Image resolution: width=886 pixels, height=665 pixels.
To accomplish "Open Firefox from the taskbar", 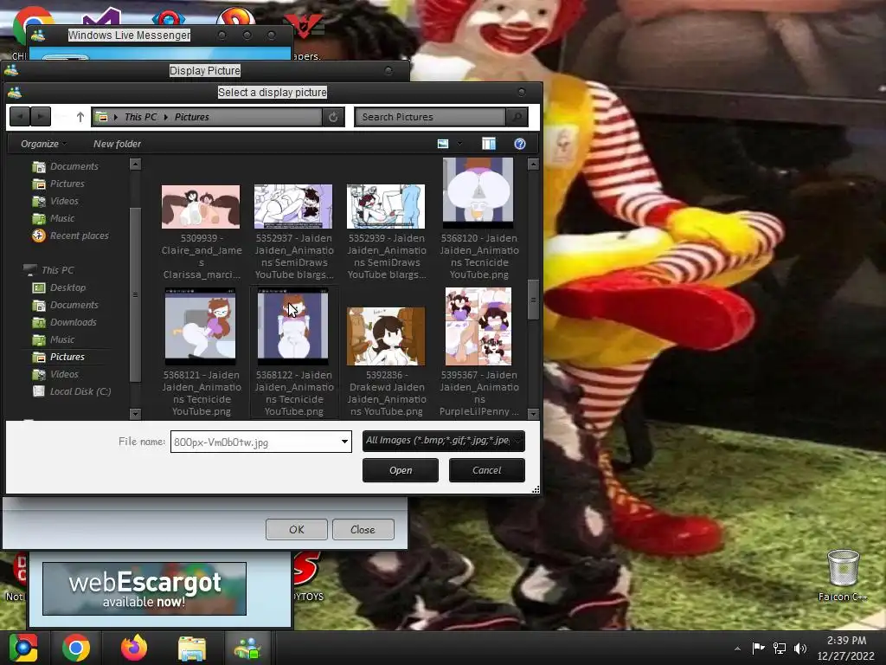I will point(134,648).
